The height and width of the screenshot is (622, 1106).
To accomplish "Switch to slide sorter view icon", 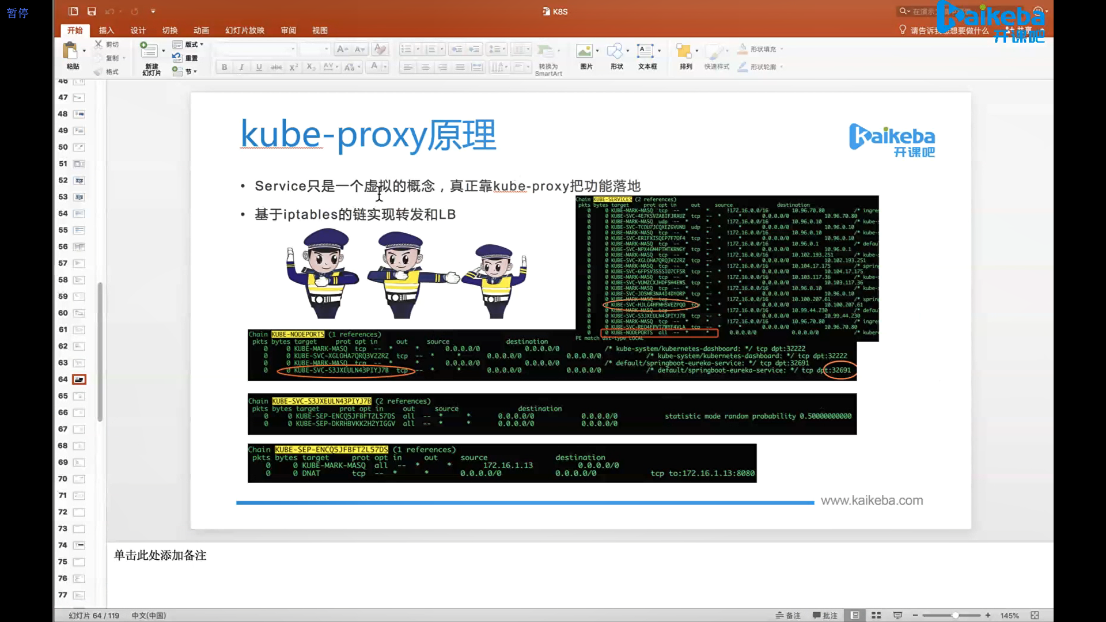I will point(876,615).
